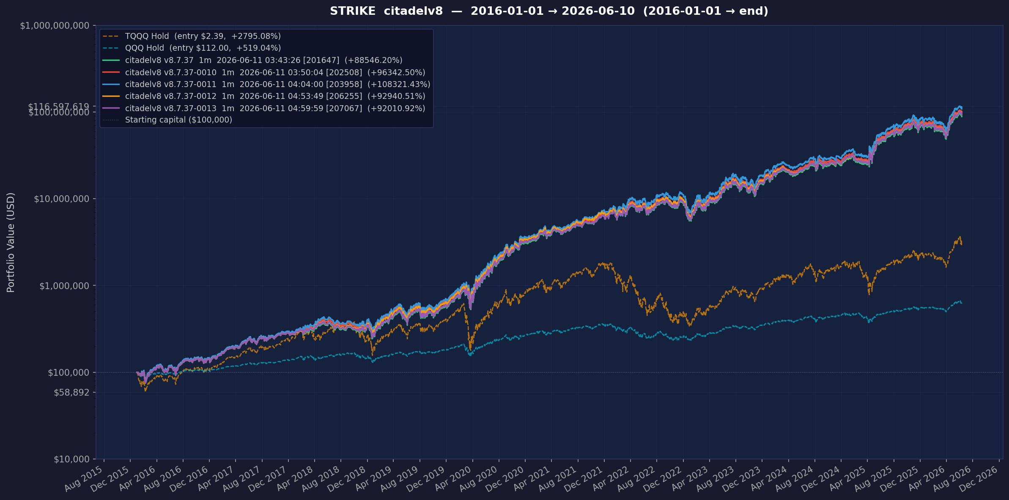The height and width of the screenshot is (500, 1009).
Task: Click the '$116,597,619' y-axis label
Action: point(59,106)
